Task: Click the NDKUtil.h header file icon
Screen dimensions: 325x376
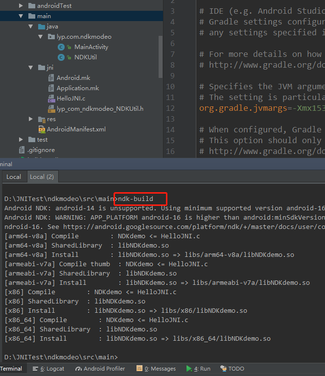Action: 51,109
